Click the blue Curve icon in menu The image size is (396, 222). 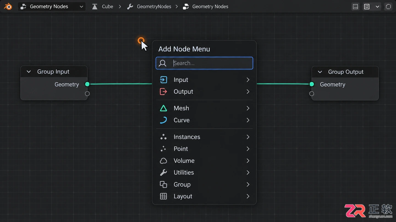(x=163, y=120)
